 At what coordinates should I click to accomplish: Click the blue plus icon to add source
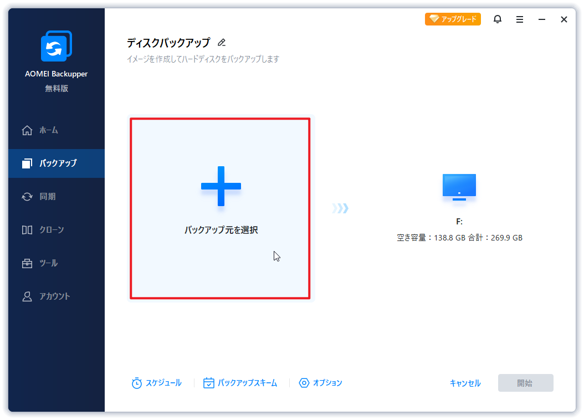coord(221,186)
